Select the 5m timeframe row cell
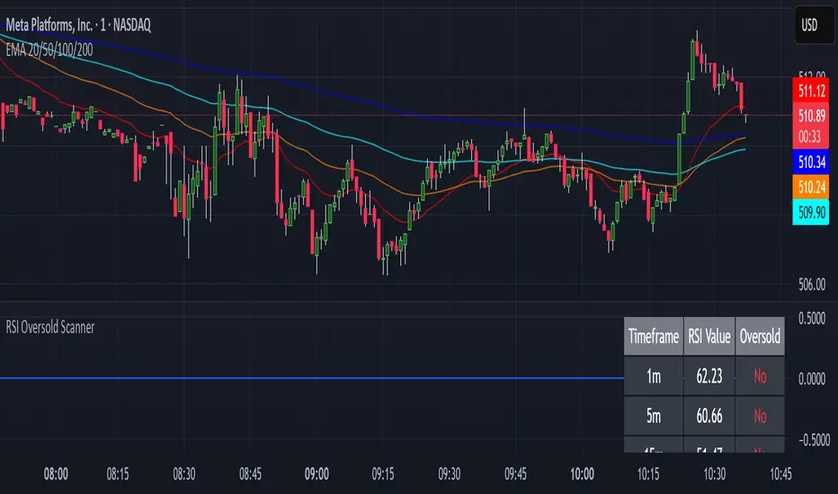The width and height of the screenshot is (838, 494). pos(653,416)
